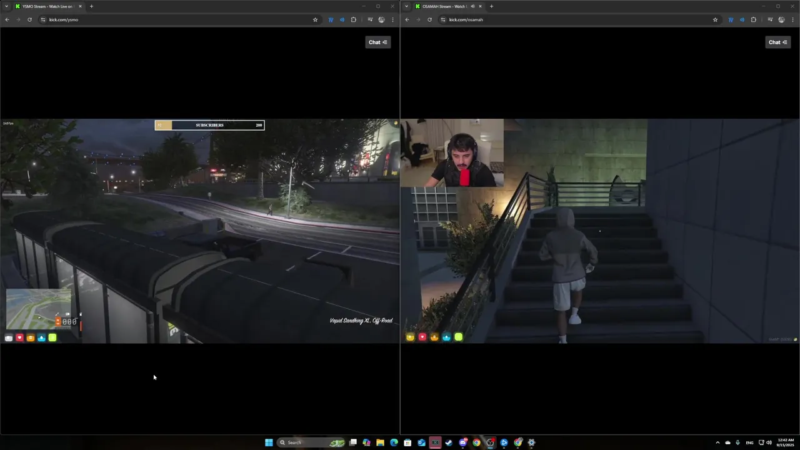The width and height of the screenshot is (800, 450).
Task: Click blue speaker extension in YSMO window
Action: tap(342, 19)
